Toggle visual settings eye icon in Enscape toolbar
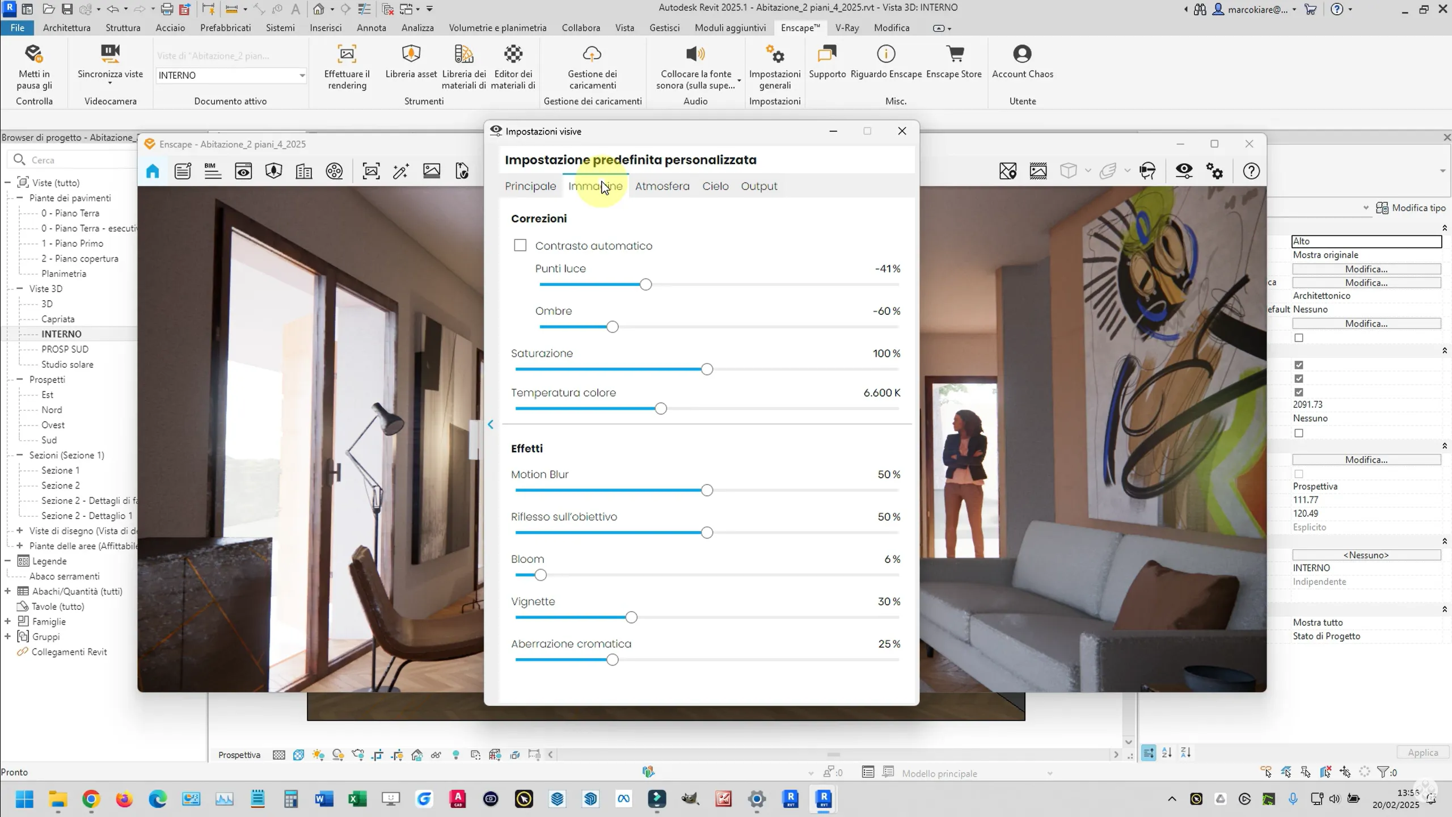Screen dimensions: 1452x817 click(1184, 171)
